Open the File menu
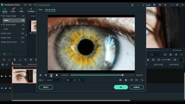The width and height of the screenshot is (185, 104). tap(25, 5)
